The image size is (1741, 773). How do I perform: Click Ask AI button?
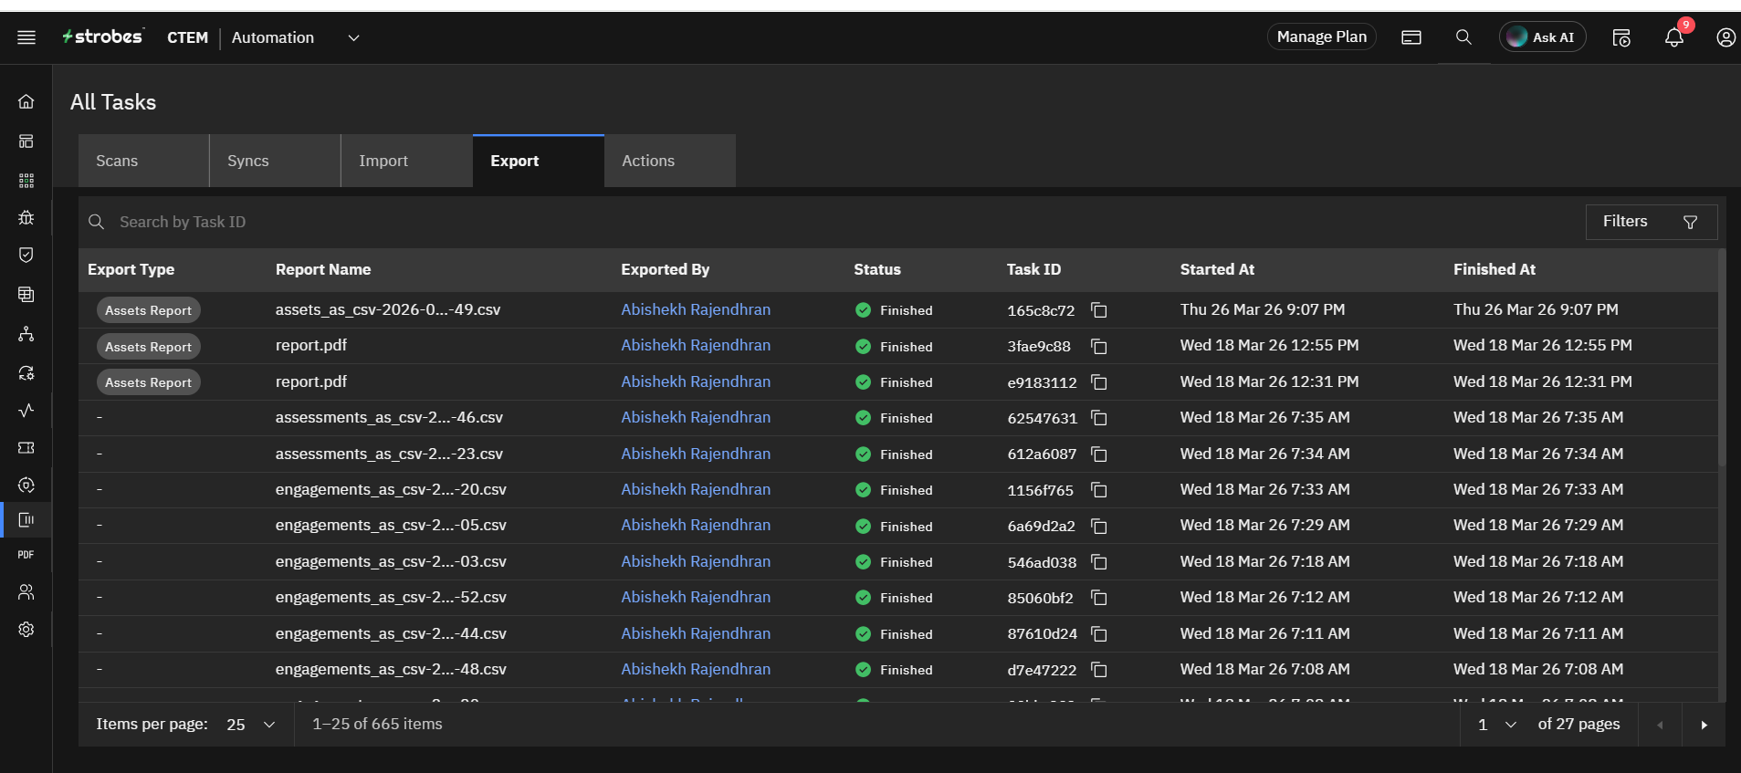click(1542, 37)
